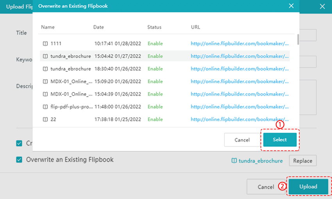
Task: Open URL of MDX-01_Online at 15:09:20
Action: (240, 82)
